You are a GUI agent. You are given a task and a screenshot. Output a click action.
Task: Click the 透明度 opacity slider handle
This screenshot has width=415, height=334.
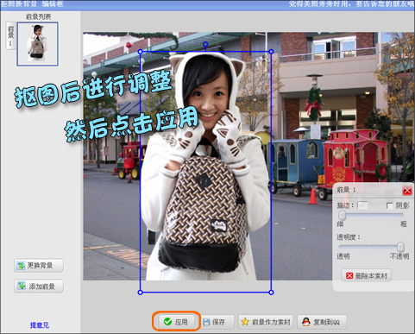400,247
